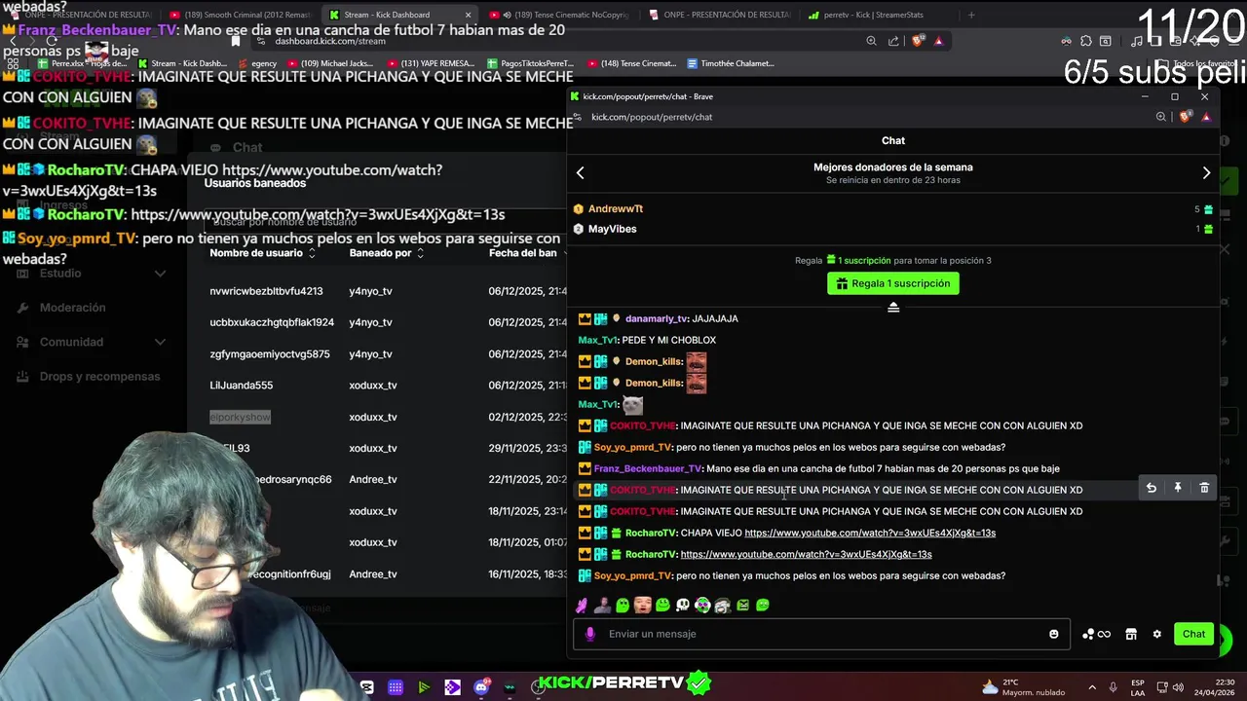Click popout chat address bar URL

coord(652,117)
